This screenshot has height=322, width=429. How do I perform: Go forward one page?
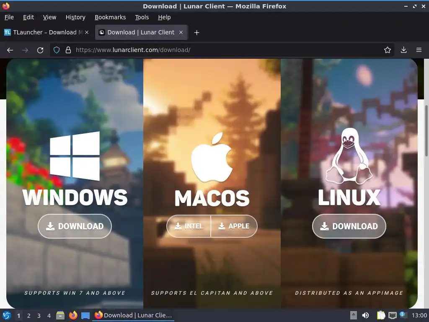click(x=25, y=50)
